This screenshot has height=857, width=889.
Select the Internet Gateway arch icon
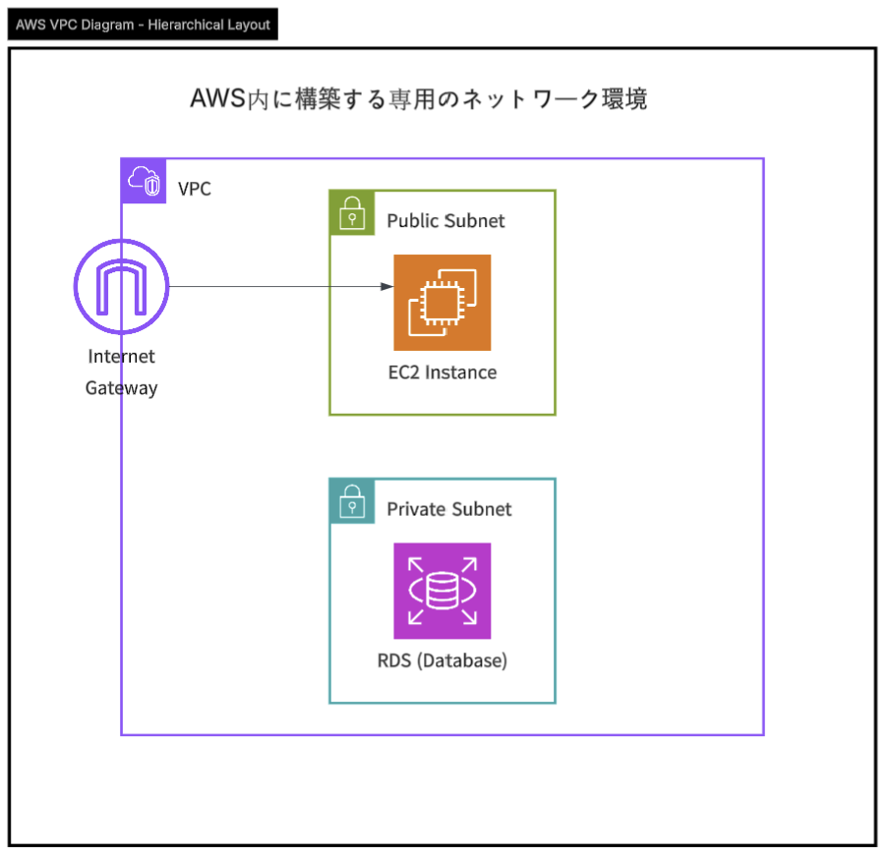pyautogui.click(x=122, y=286)
